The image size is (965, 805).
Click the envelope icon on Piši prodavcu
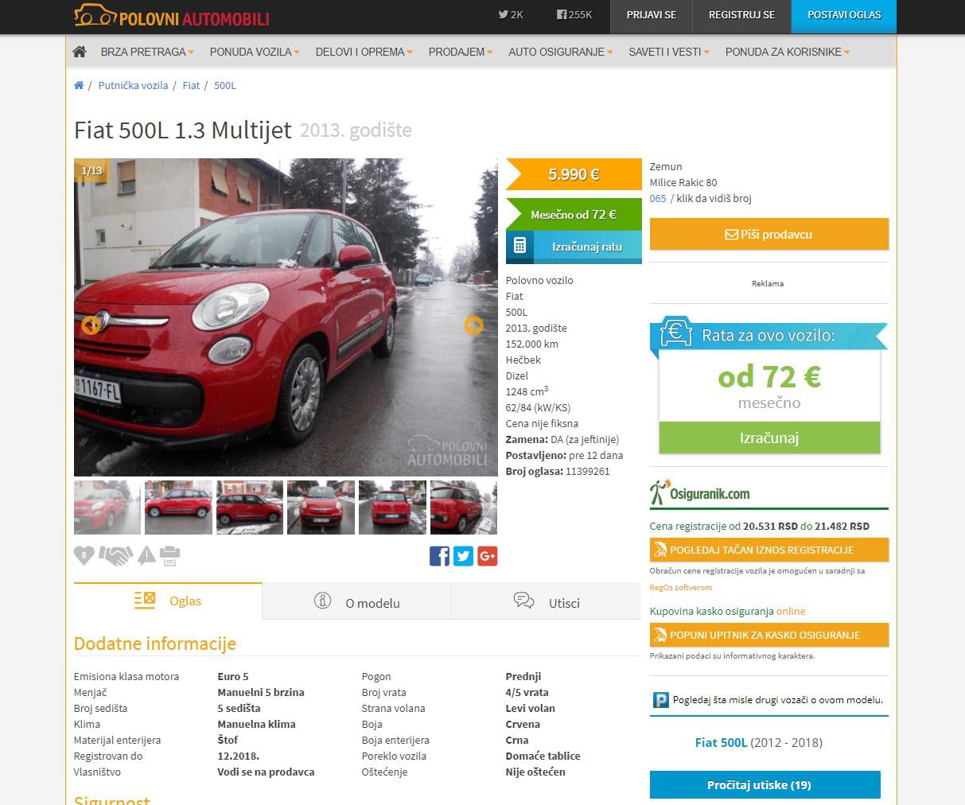coord(731,235)
